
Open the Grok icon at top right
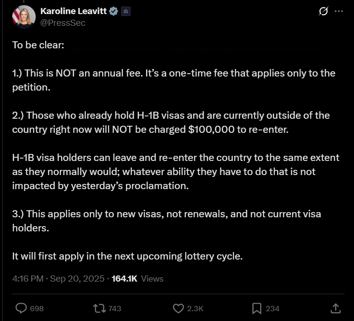coord(323,11)
